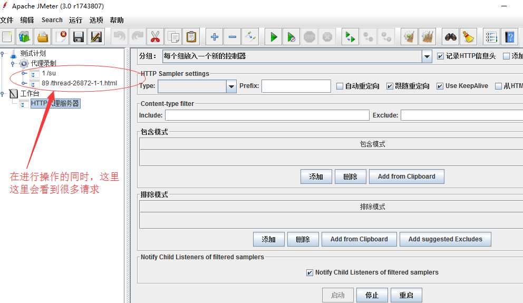
Task: Click the Close test plan icon
Action: [61, 37]
